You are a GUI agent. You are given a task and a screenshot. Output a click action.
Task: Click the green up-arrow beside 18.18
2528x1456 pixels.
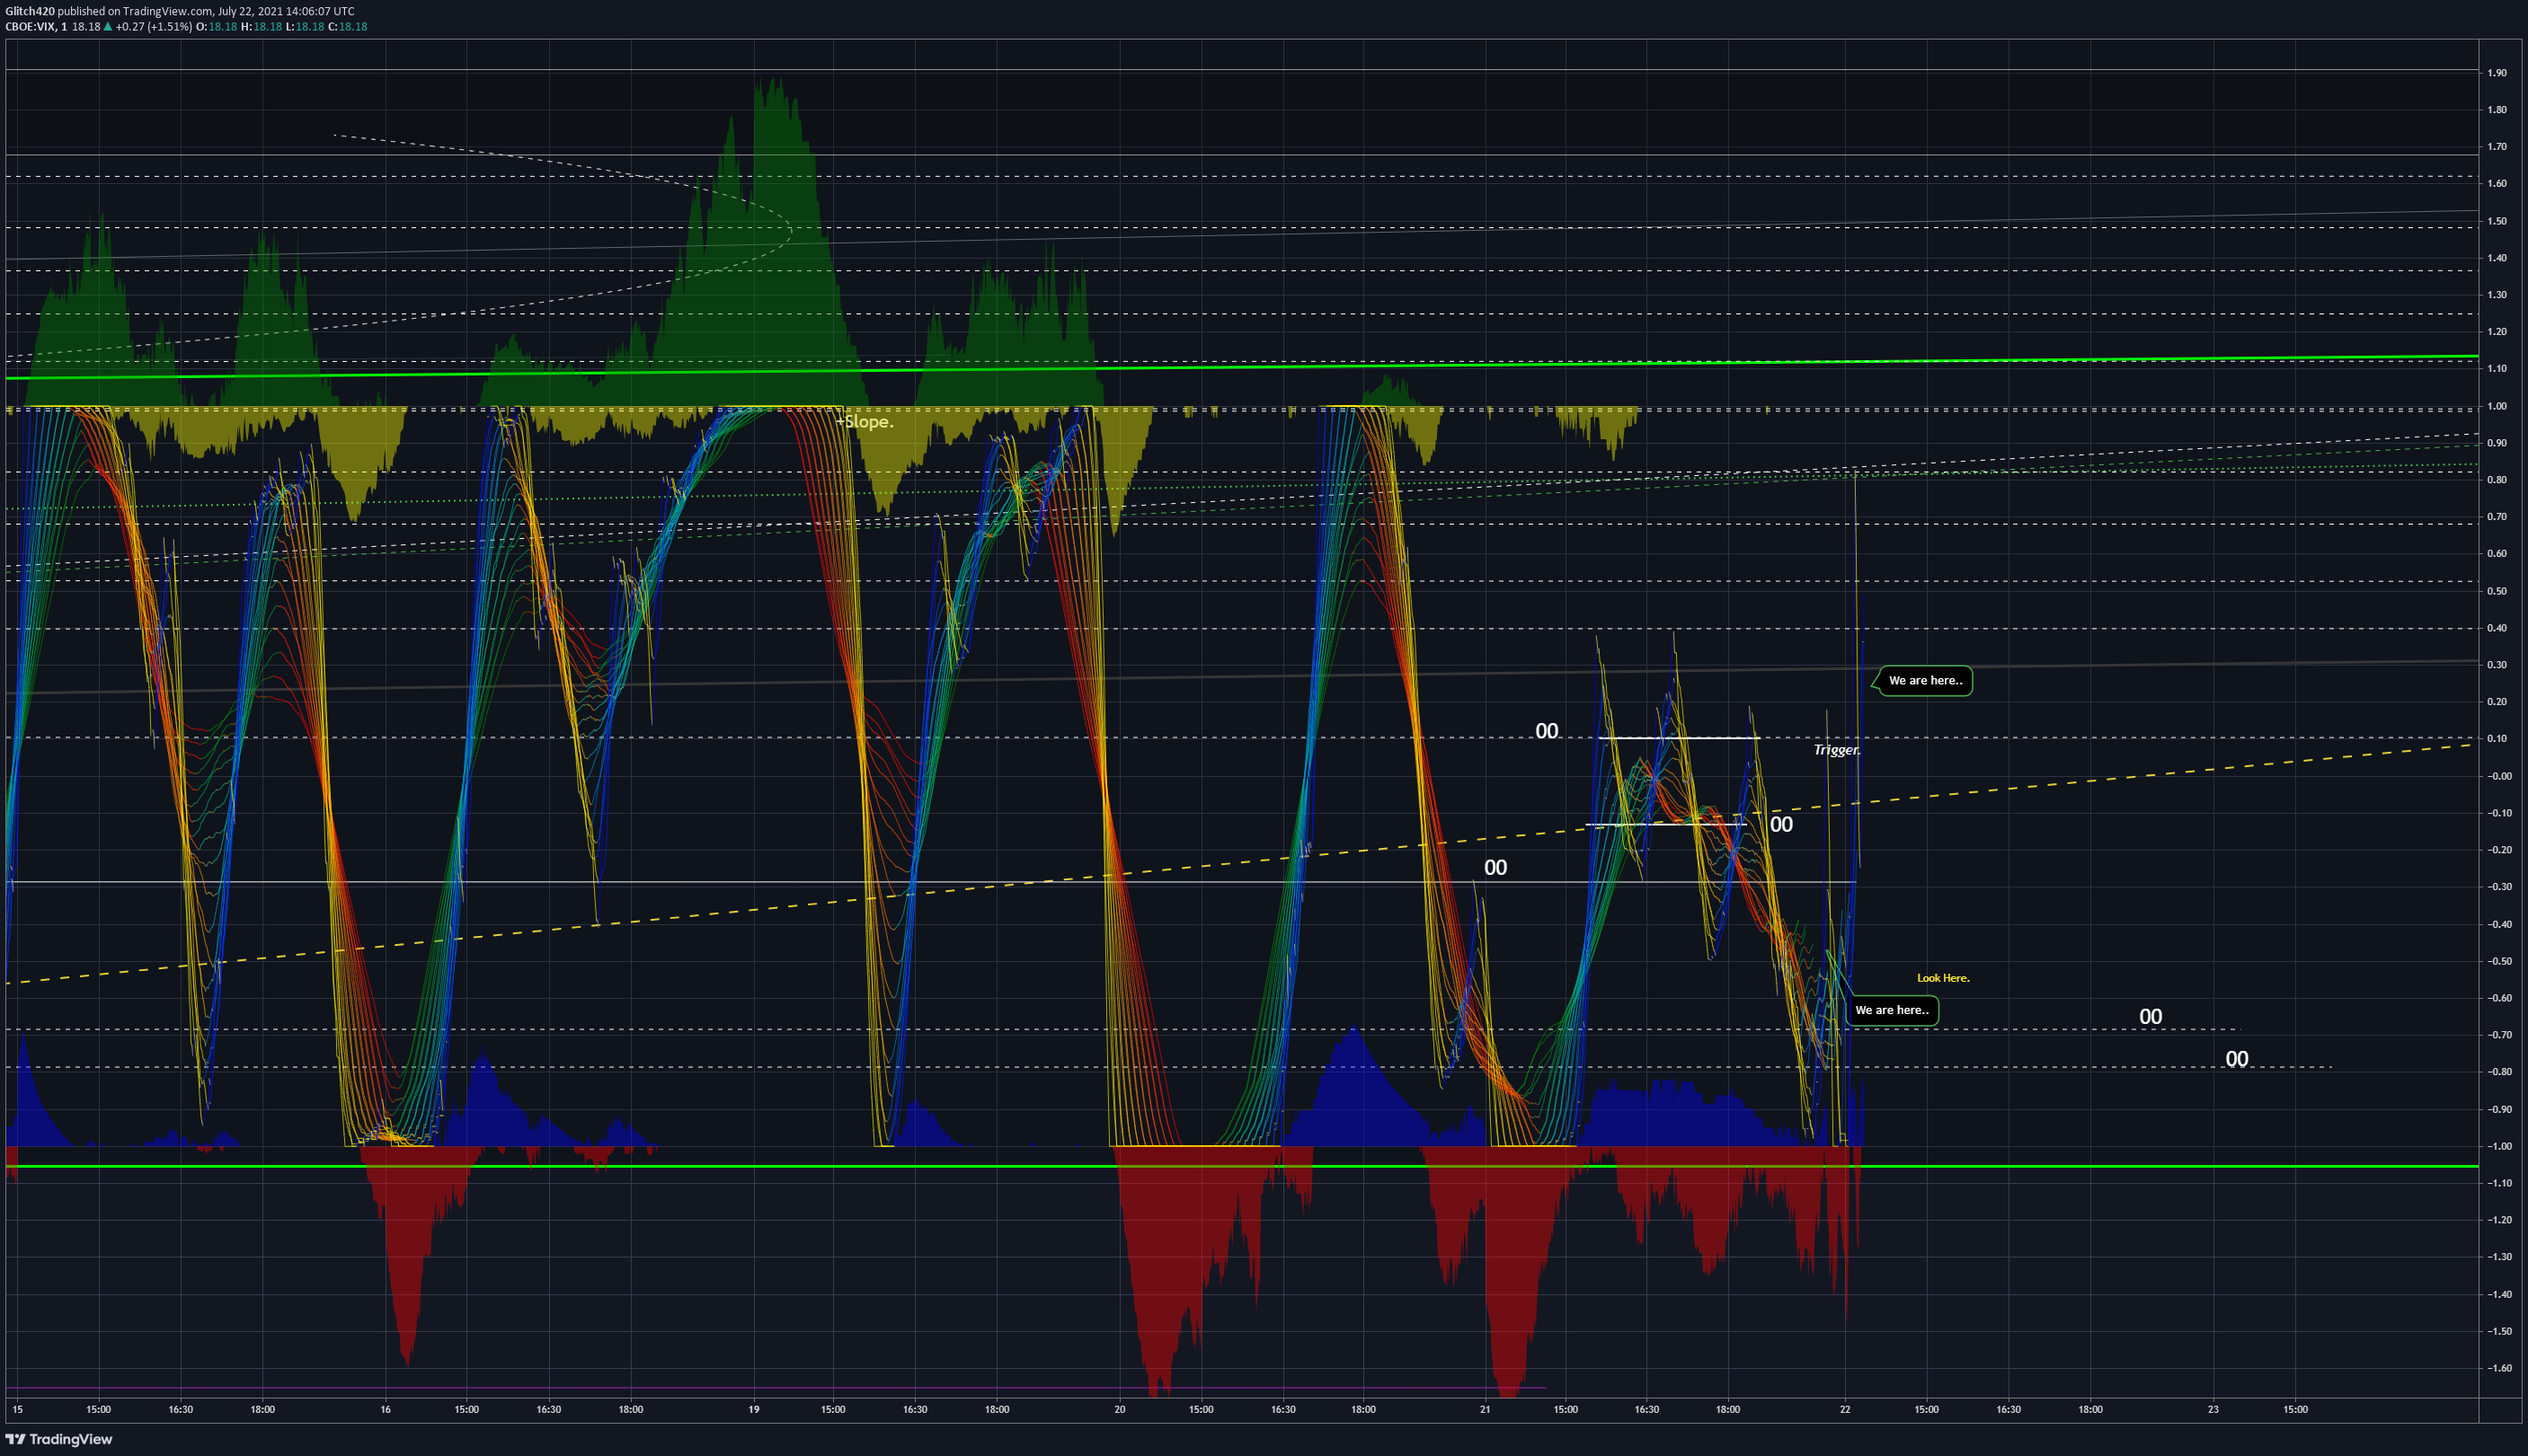[x=108, y=27]
